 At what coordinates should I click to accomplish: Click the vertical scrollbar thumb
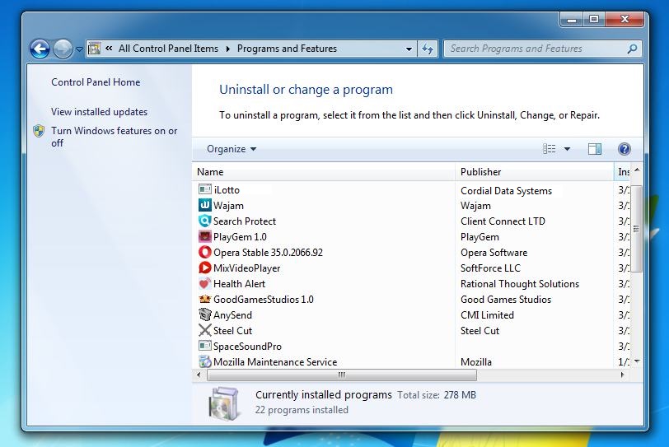point(637,228)
